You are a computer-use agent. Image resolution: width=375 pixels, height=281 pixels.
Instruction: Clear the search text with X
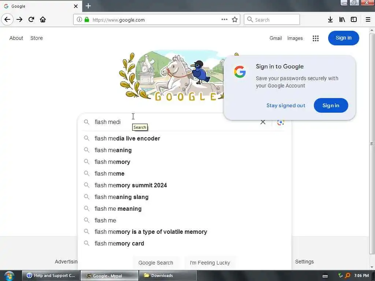pyautogui.click(x=263, y=122)
